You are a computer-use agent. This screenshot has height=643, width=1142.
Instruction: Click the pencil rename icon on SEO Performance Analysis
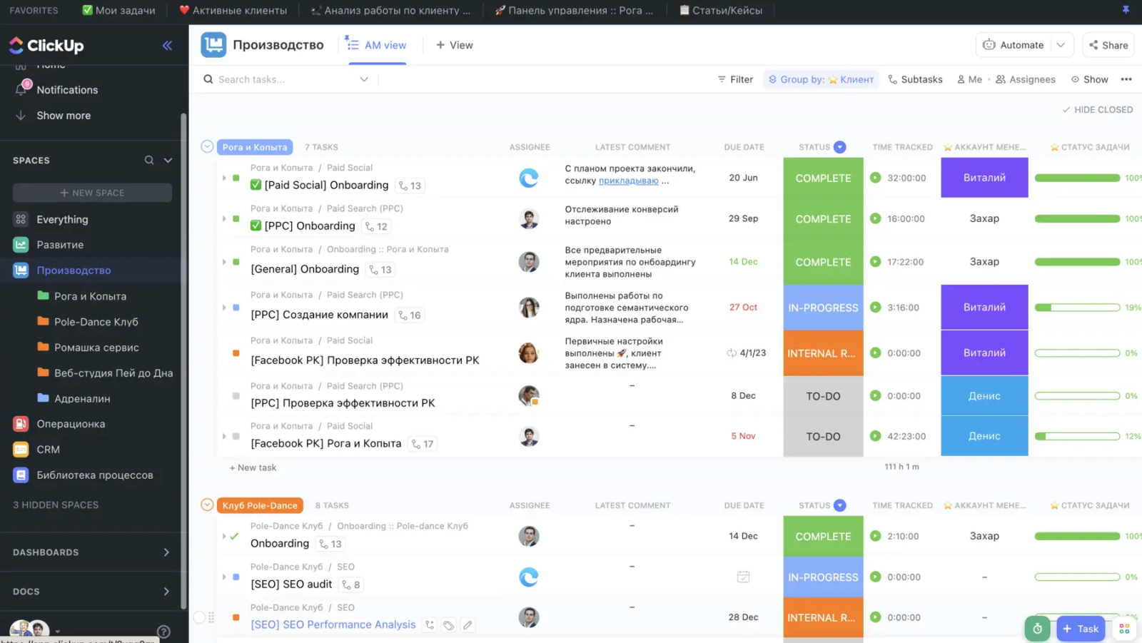point(468,625)
